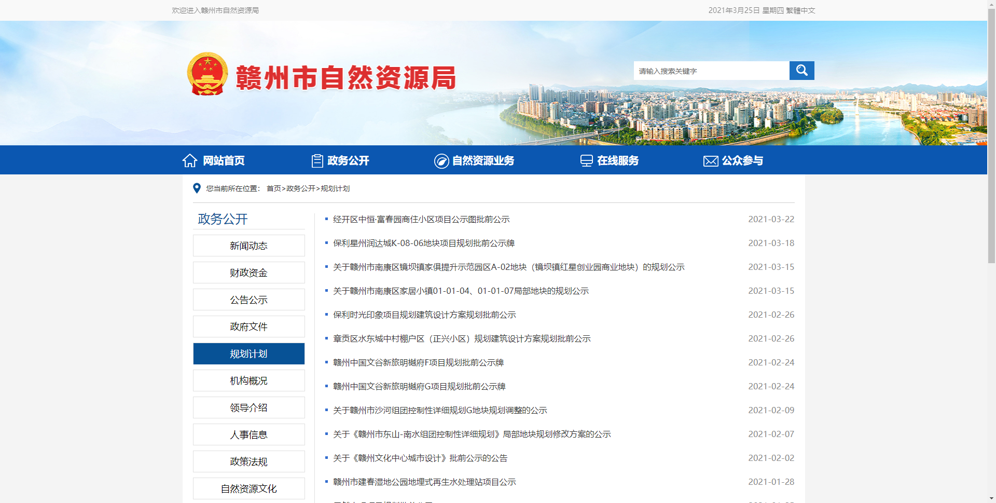996x503 pixels.
Task: Click the national emblem site logo
Action: pyautogui.click(x=207, y=74)
